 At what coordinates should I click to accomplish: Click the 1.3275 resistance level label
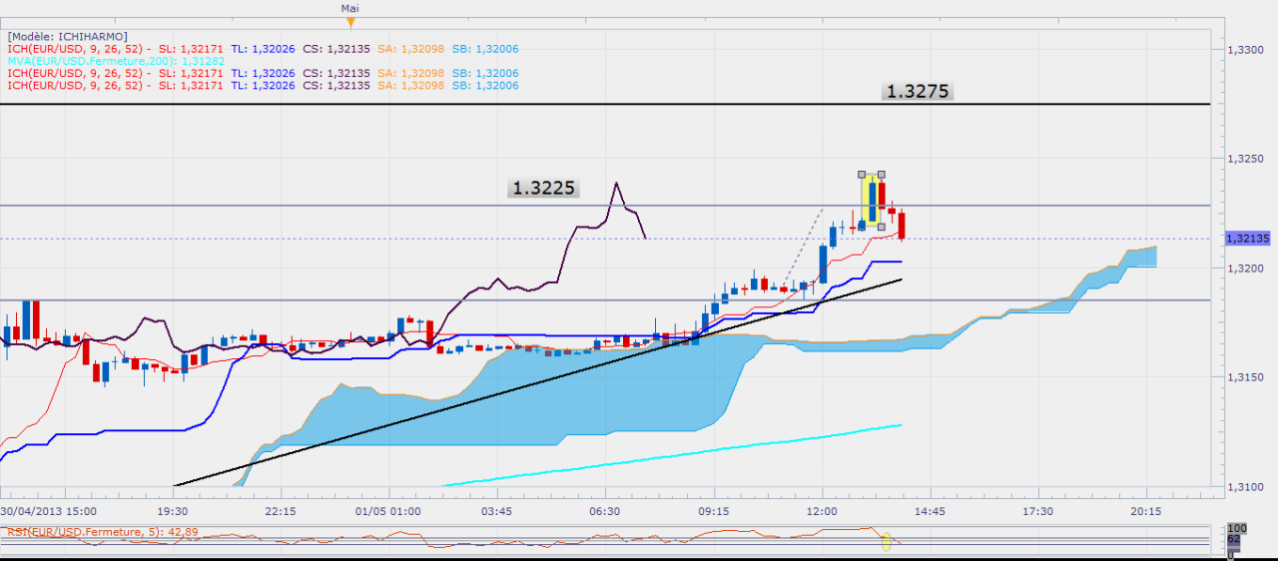[x=919, y=91]
